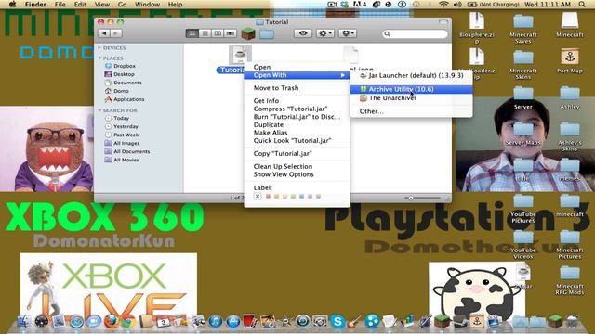This screenshot has width=595, height=334.
Task: Select the Minecraft Skins desktop folder
Action: [523, 65]
